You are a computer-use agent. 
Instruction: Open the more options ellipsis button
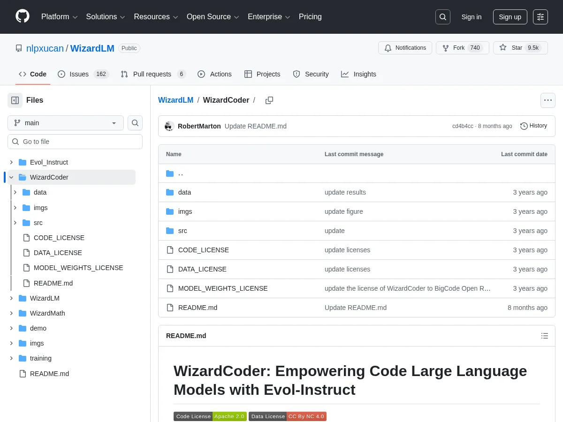click(x=548, y=100)
